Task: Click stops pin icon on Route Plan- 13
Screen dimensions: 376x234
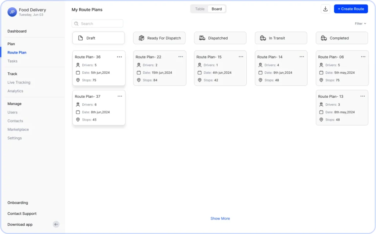Action: click(321, 120)
